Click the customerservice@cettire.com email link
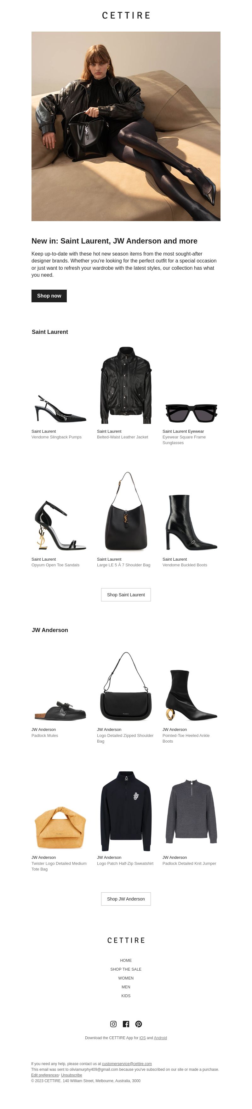Image resolution: width=252 pixels, height=1109 pixels. coord(127,1064)
